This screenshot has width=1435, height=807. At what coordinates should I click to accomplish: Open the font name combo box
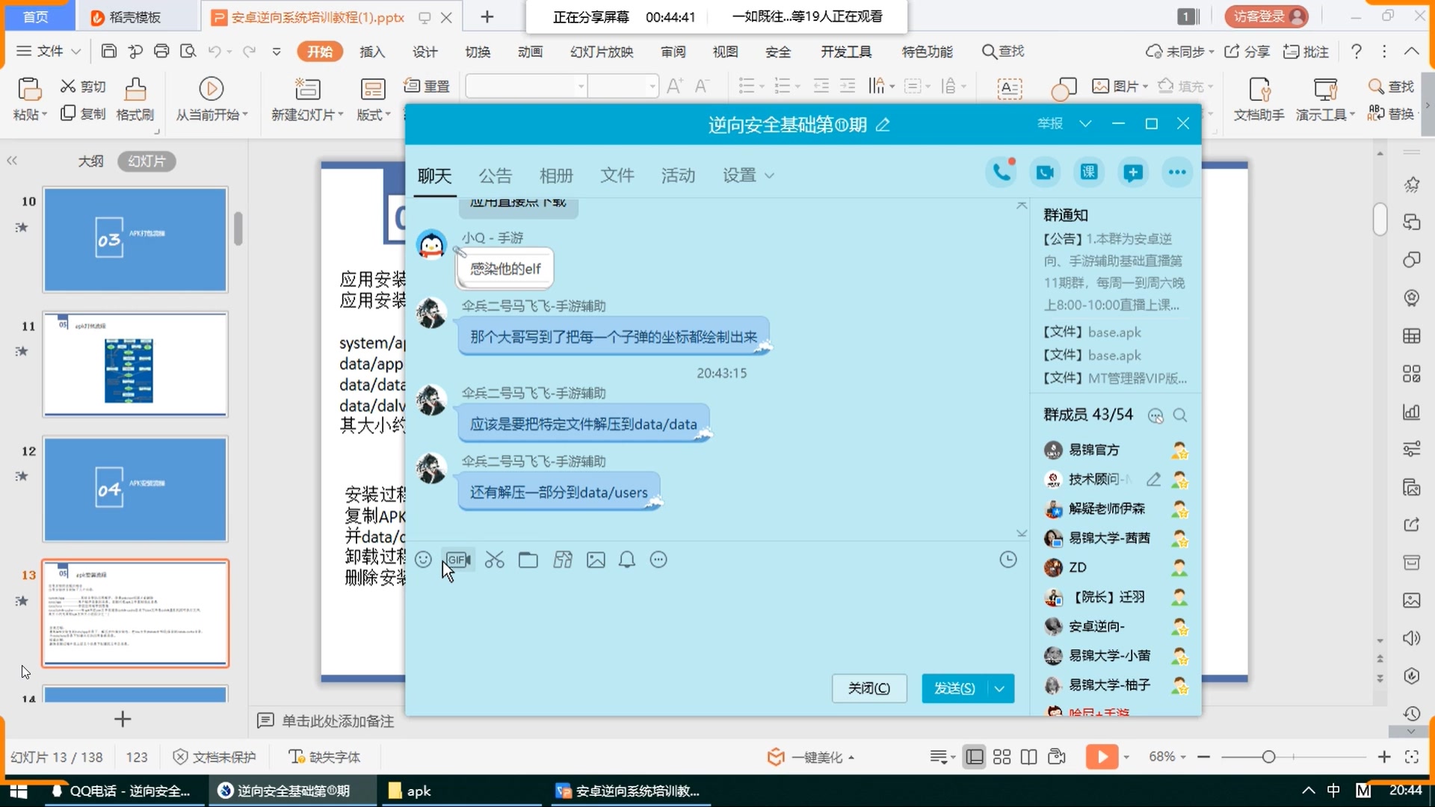point(526,87)
